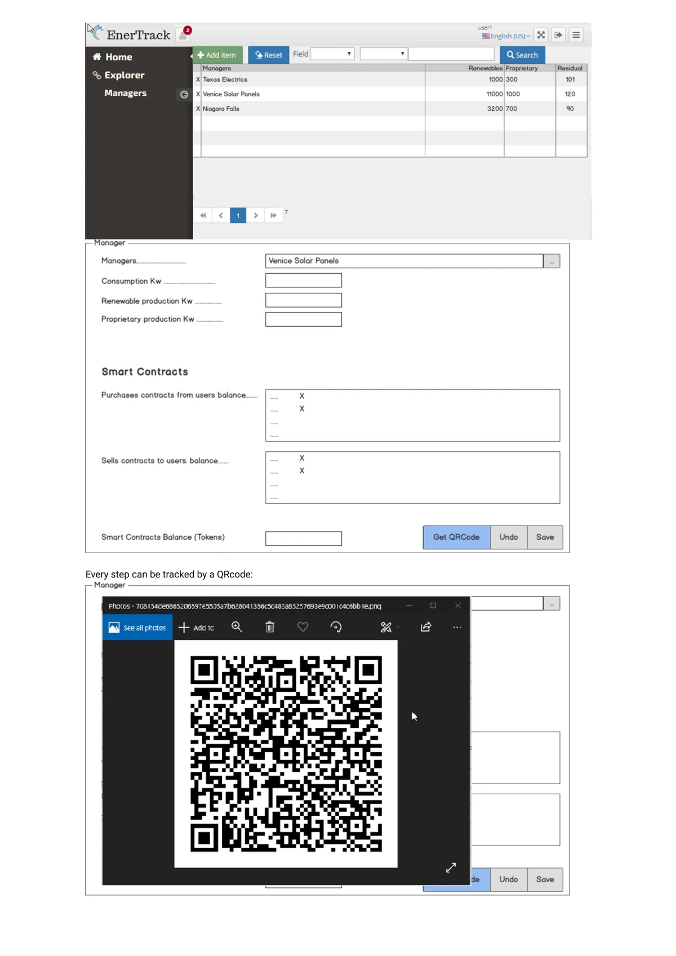Viewport: 676px width, 956px height.
Task: Click the Proprietary production Kw input field
Action: pyautogui.click(x=304, y=319)
